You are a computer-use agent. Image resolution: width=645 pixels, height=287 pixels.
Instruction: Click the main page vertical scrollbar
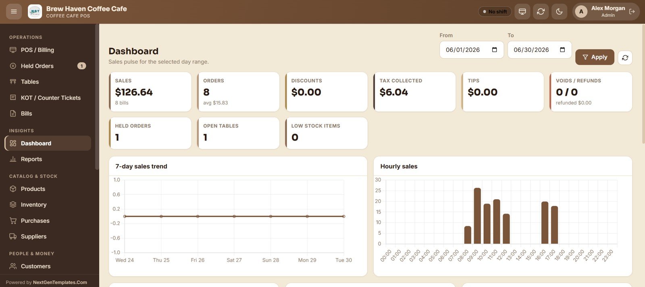point(643,84)
